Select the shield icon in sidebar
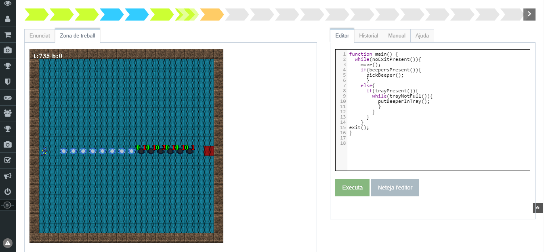 point(7,81)
